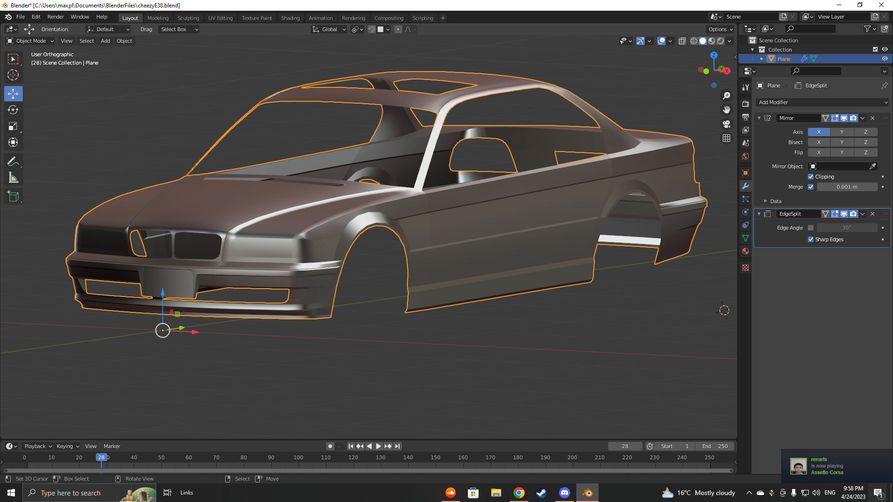Click the Merge distance 0.001 m field

(846, 187)
